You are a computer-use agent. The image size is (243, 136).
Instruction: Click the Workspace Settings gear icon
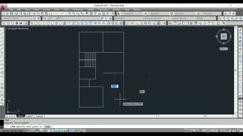coord(35,18)
